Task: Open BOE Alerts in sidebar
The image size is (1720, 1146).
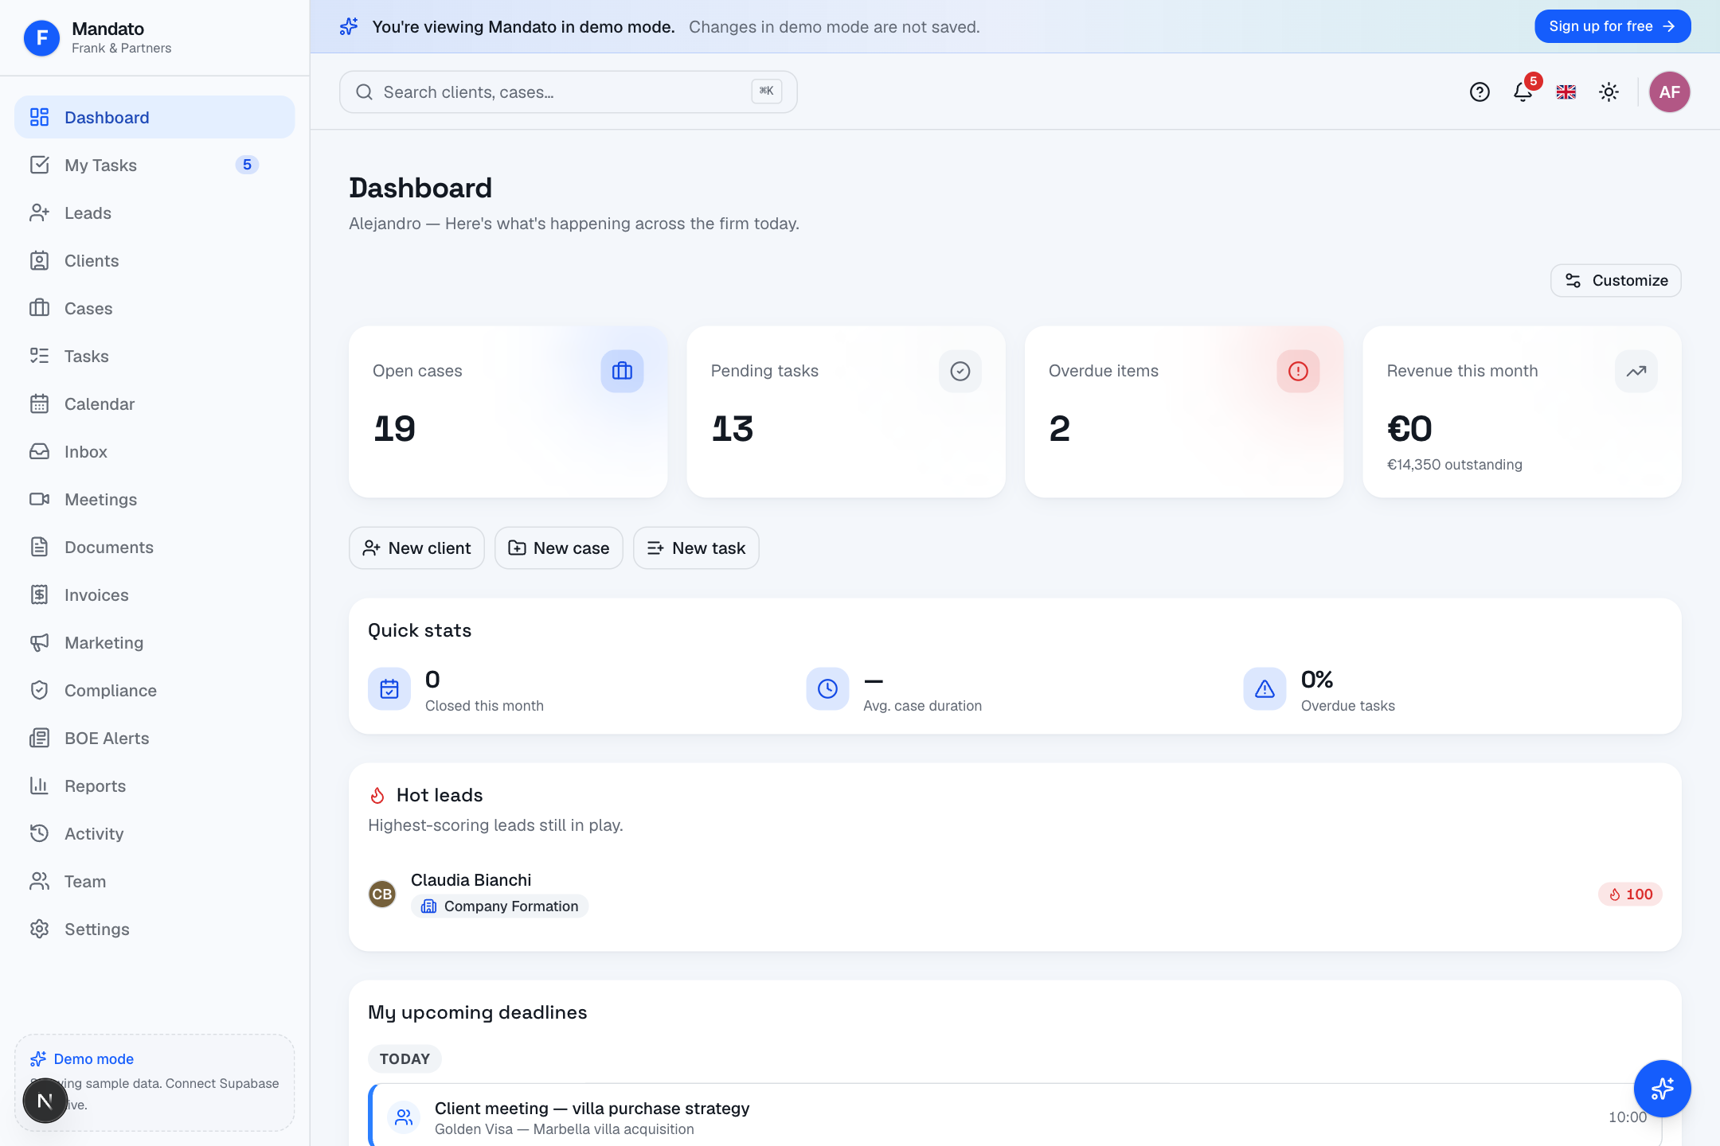Action: [154, 738]
